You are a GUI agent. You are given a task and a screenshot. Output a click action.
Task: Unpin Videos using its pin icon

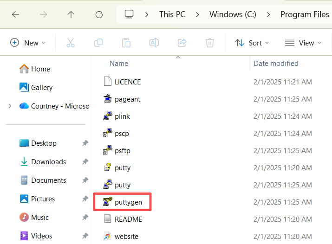coord(85,236)
